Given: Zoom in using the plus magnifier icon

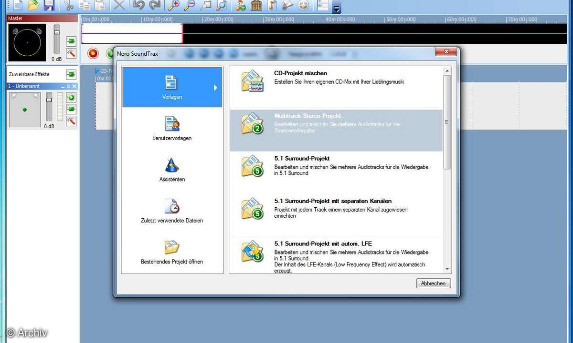Looking at the screenshot, I should [x=174, y=5].
